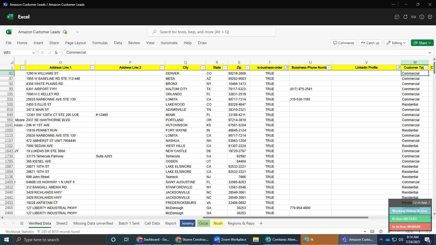436x245 pixels.
Task: Click the previous sheet navigation arrow
Action: tap(4, 223)
